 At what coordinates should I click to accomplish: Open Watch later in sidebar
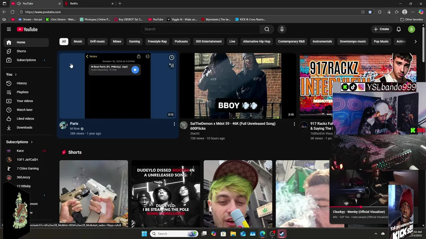[x=26, y=110]
